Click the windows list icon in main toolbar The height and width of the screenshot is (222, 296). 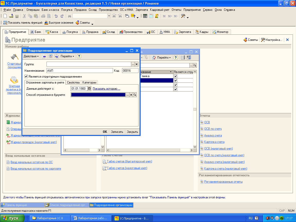coord(127,16)
